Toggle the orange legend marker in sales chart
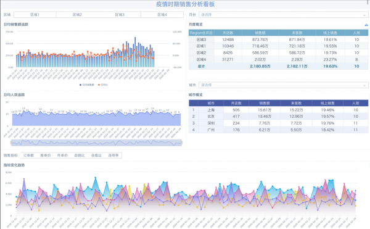 [99, 85]
